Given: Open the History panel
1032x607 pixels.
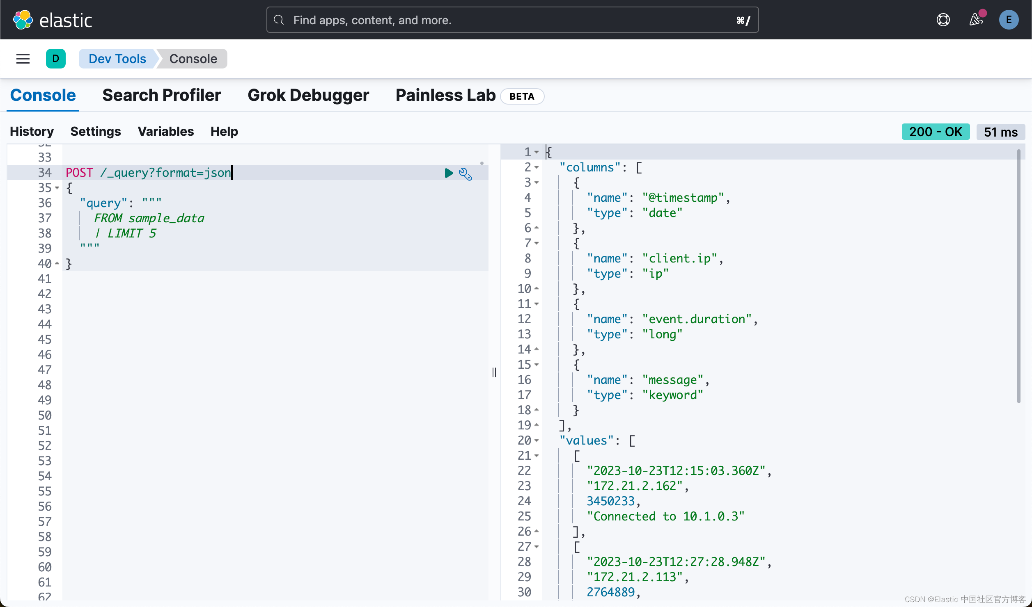Looking at the screenshot, I should tap(32, 131).
